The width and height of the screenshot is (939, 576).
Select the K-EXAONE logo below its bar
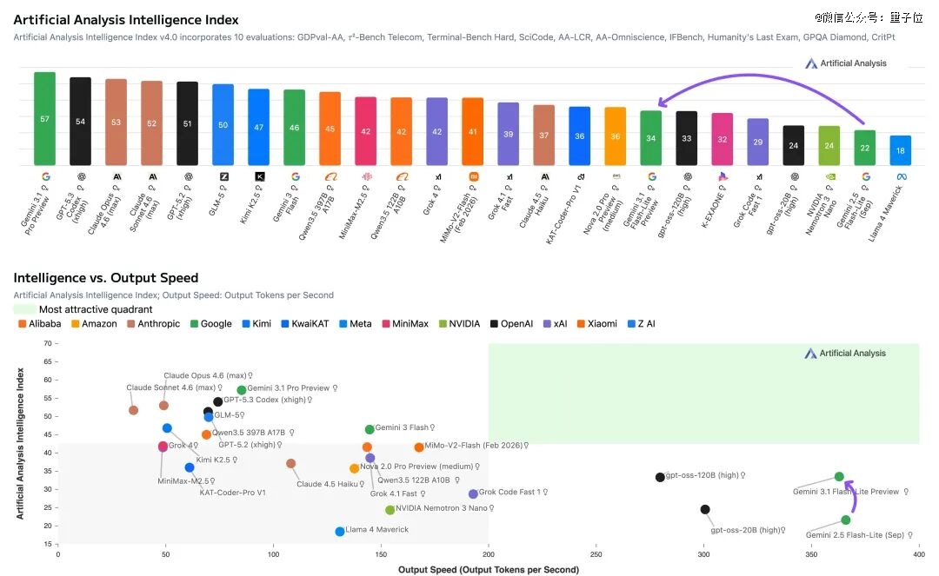[x=723, y=176]
